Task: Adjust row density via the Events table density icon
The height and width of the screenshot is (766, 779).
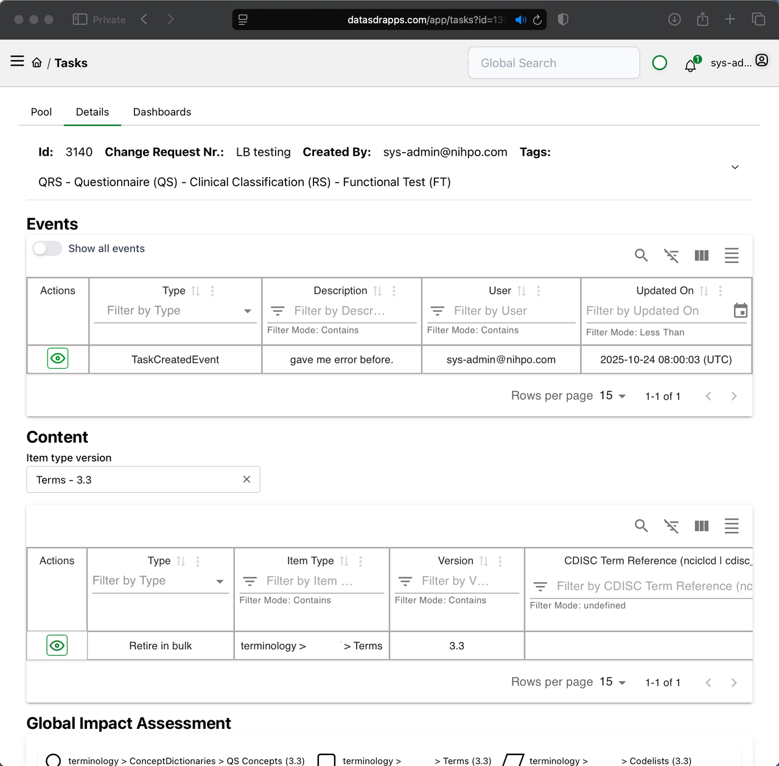Action: (x=732, y=256)
